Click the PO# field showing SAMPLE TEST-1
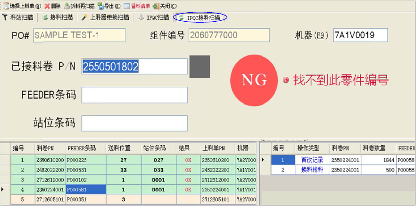This screenshot has height=206, width=416. [x=79, y=35]
